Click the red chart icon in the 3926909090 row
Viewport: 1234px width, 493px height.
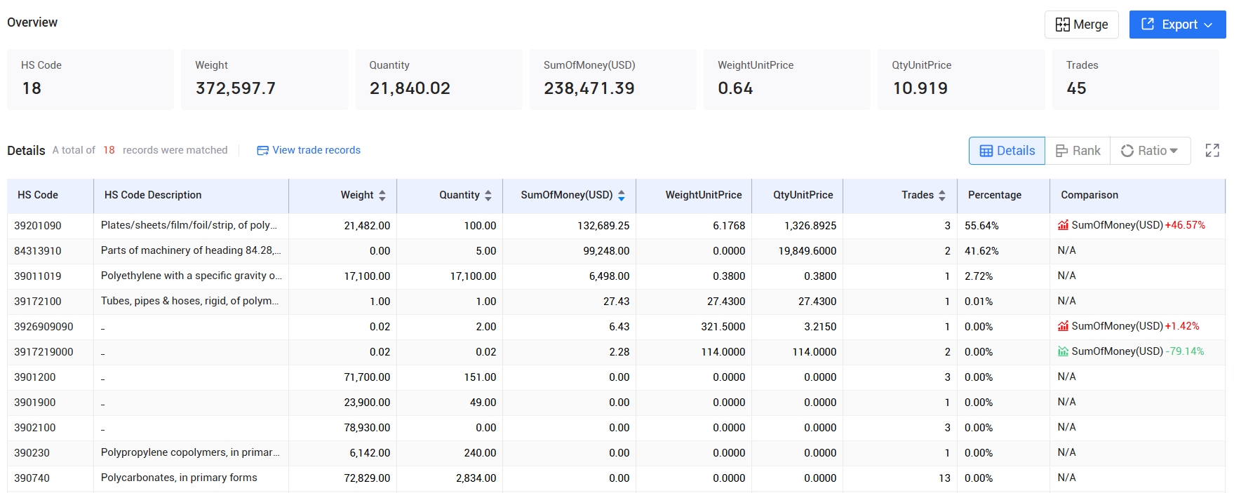(x=1063, y=326)
